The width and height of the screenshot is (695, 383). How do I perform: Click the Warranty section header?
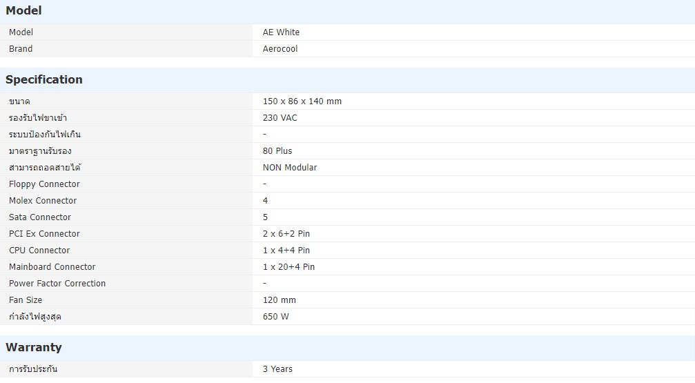pos(34,347)
